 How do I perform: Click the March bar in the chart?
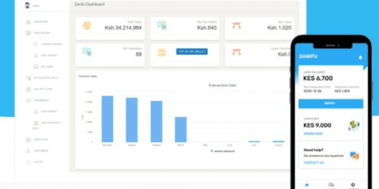tap(181, 130)
